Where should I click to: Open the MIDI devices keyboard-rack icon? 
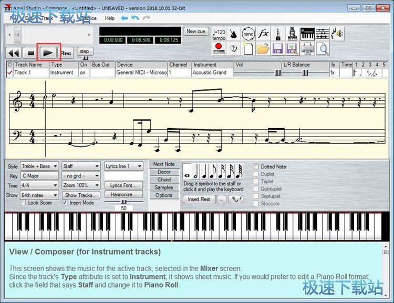(293, 34)
